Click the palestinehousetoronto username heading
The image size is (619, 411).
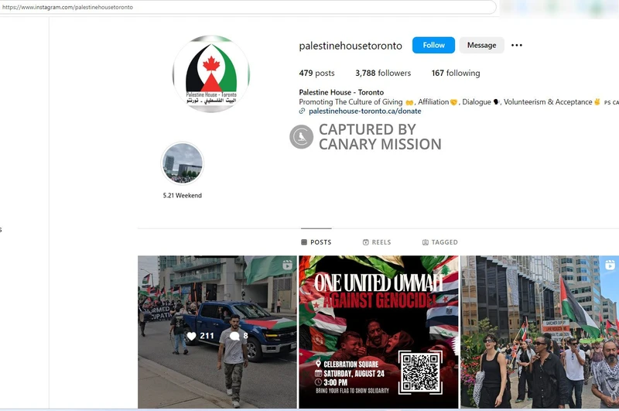click(351, 46)
